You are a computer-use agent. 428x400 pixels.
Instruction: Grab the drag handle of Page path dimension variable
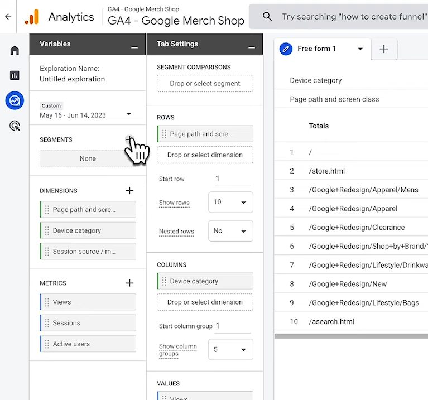[47, 210]
